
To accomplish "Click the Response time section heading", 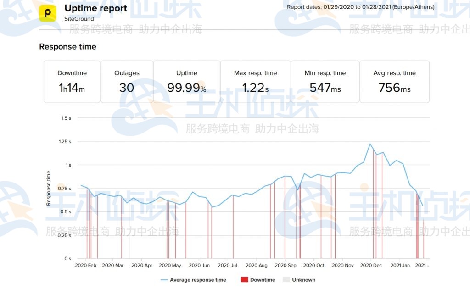I will (67, 46).
